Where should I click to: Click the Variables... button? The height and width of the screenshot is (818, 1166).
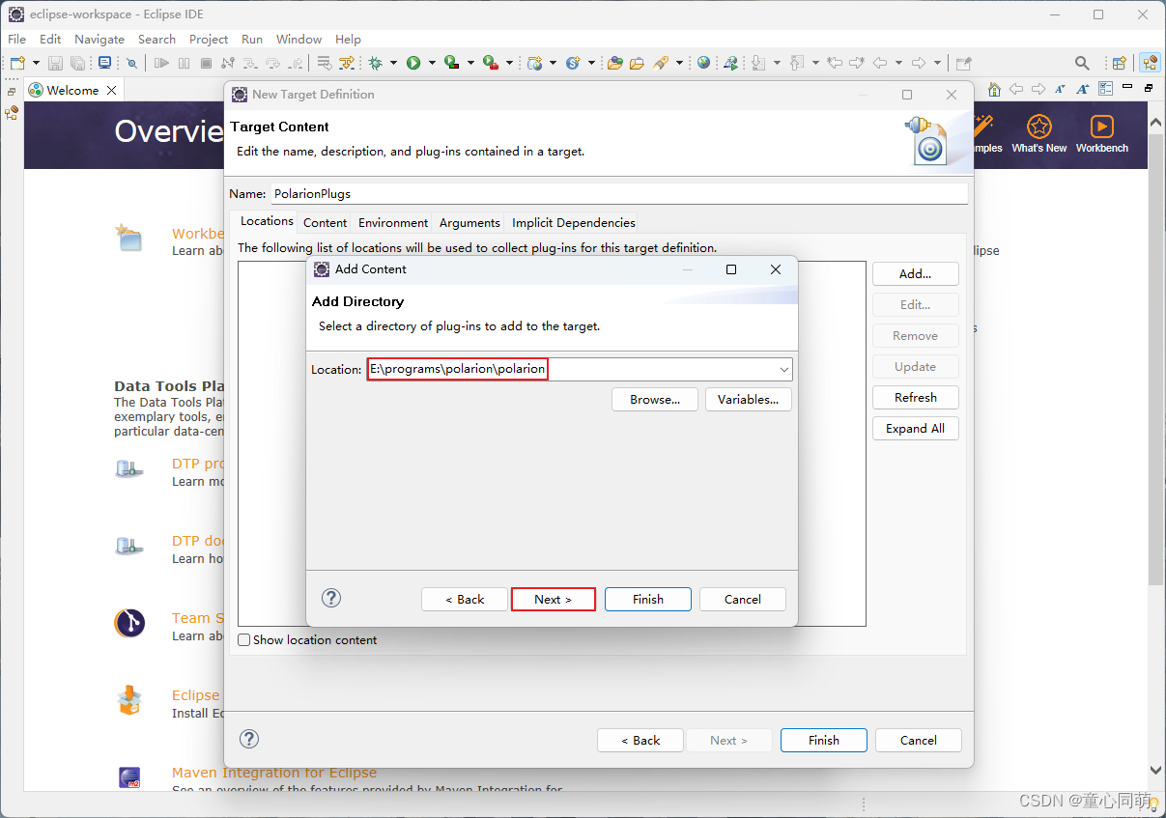(x=749, y=399)
